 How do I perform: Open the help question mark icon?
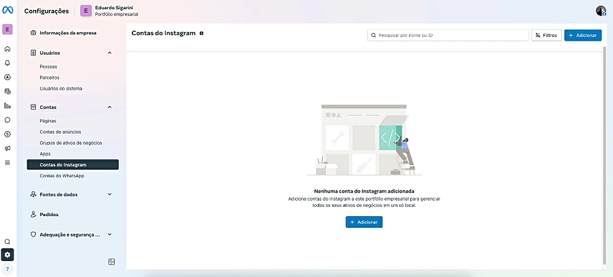point(7,269)
